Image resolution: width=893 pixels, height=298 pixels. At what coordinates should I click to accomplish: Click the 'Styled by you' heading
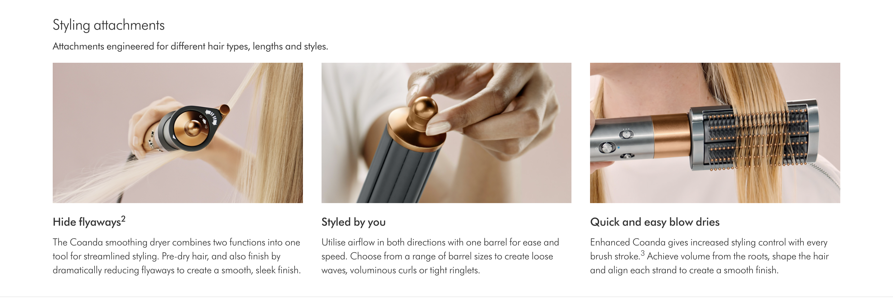tap(353, 222)
